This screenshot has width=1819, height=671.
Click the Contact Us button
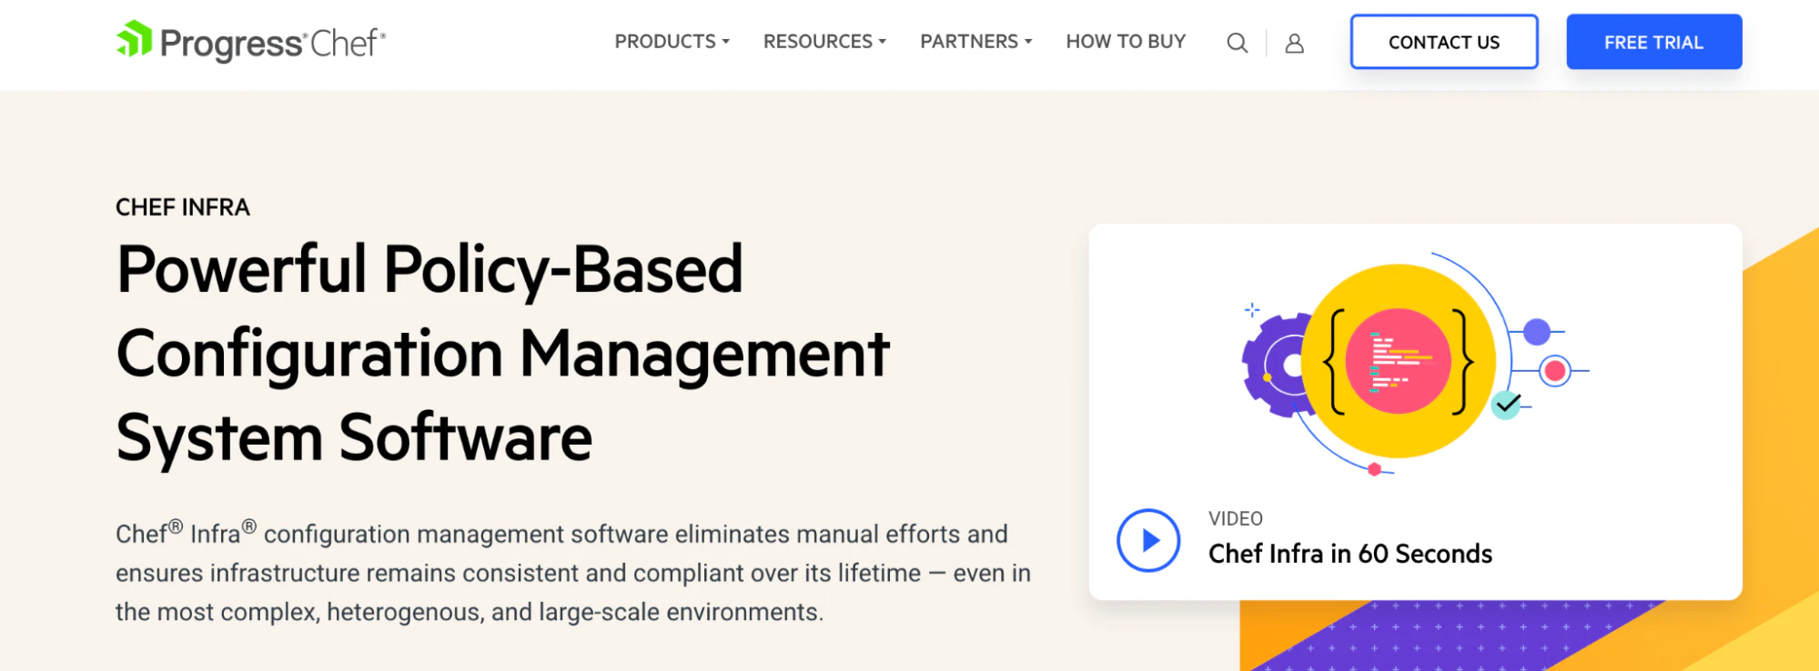point(1444,42)
